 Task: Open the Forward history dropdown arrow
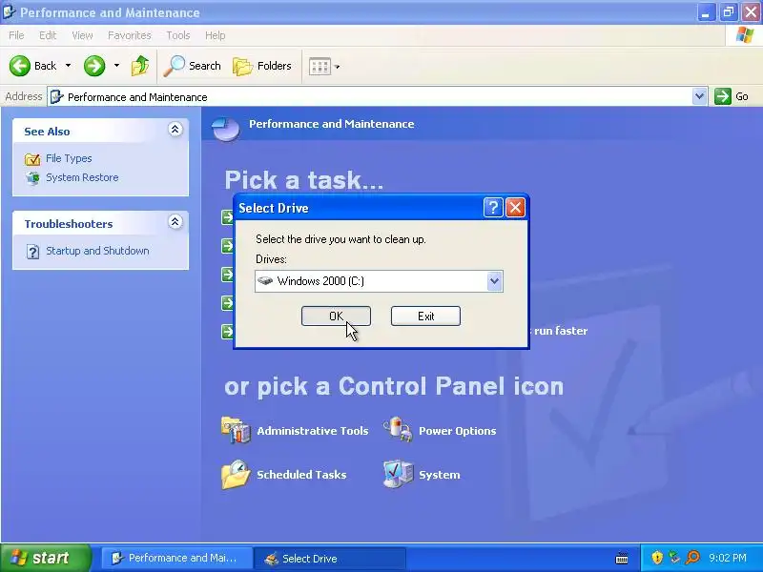pos(116,65)
